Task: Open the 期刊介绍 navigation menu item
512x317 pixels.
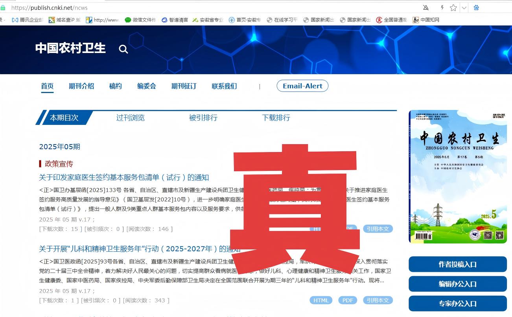Action: pos(81,86)
